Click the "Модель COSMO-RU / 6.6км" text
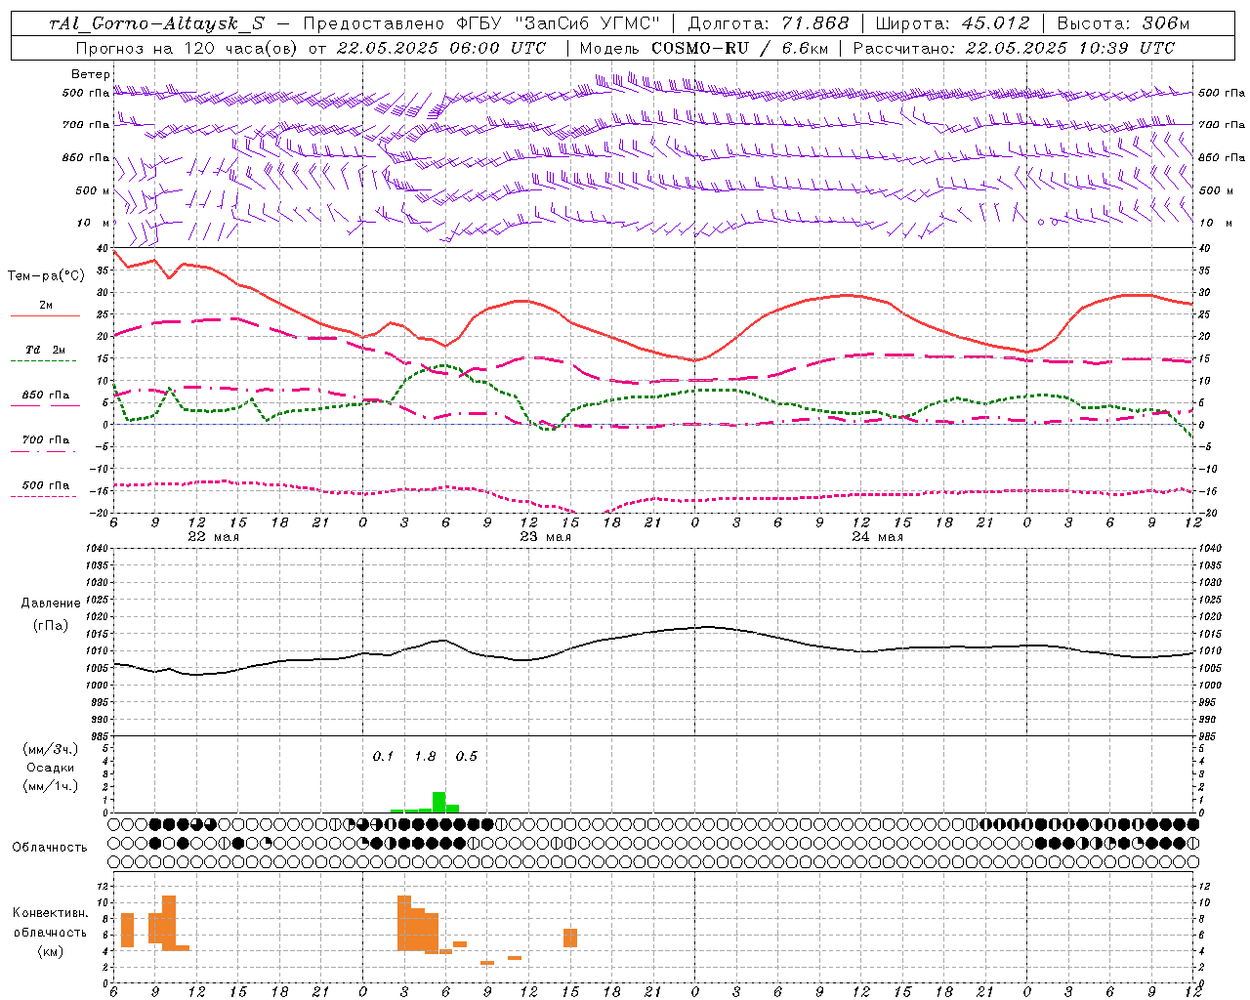Viewport: 1250px width, 1000px height. pyautogui.click(x=705, y=48)
